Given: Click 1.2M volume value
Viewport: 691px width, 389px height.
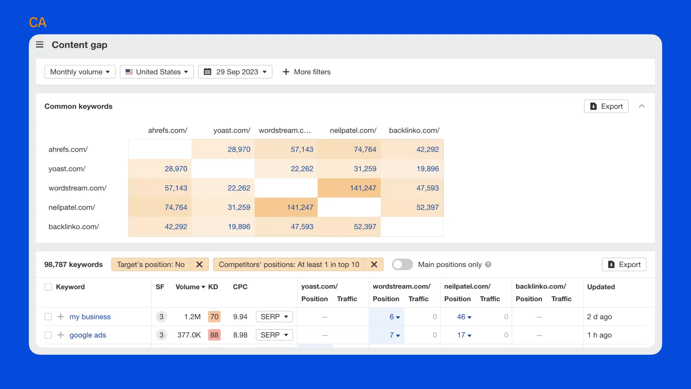Looking at the screenshot, I should pyautogui.click(x=192, y=317).
